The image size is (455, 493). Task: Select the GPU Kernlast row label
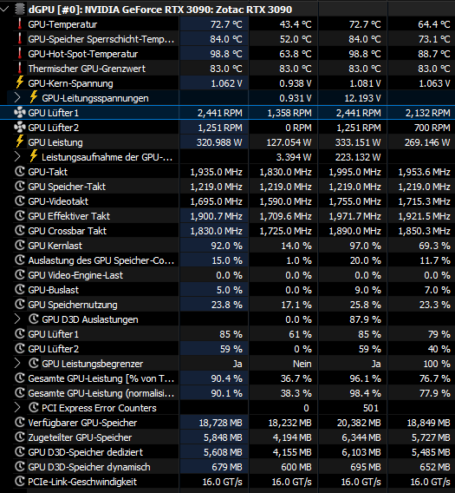pos(55,246)
